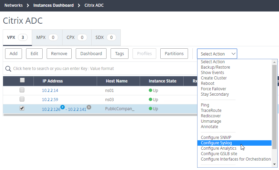279x170 pixels.
Task: Click the Tags button
Action: pyautogui.click(x=119, y=53)
